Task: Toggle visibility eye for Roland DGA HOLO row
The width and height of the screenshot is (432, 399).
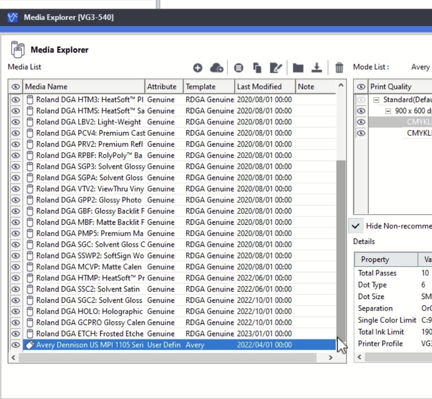Action: pos(16,311)
